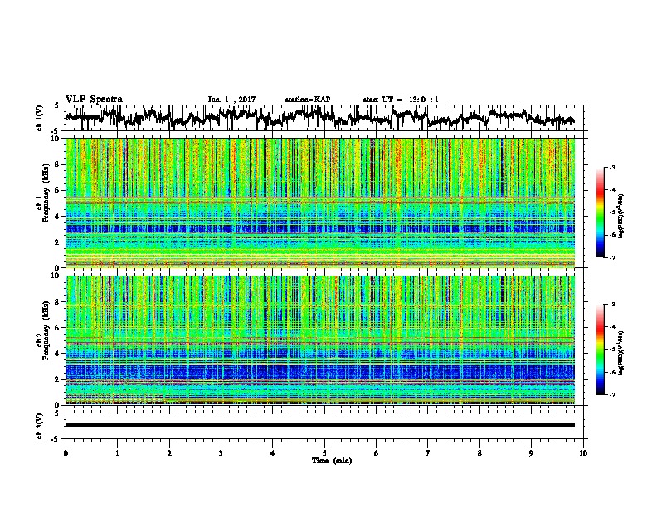Click the "Time (min)" axis title

pos(332,461)
